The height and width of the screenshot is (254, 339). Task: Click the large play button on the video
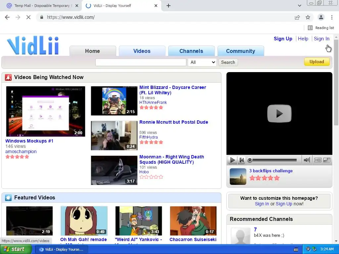(279, 113)
